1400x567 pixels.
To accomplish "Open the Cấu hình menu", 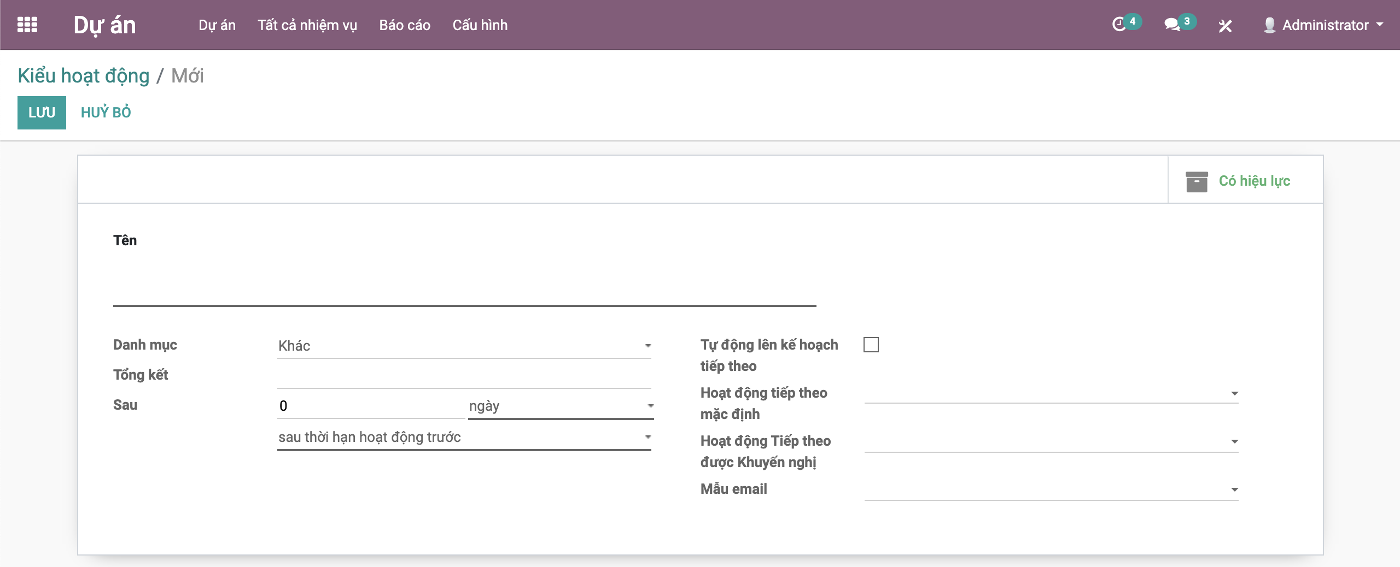I will pos(480,25).
